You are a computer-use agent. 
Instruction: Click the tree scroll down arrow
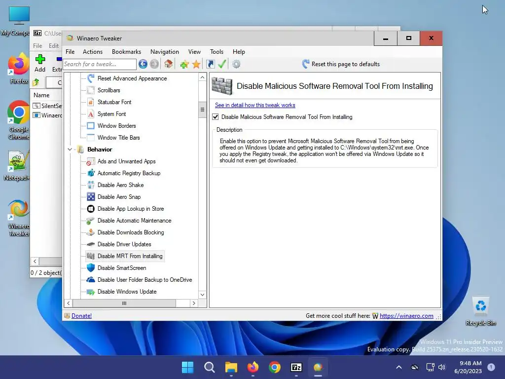[x=202, y=295]
